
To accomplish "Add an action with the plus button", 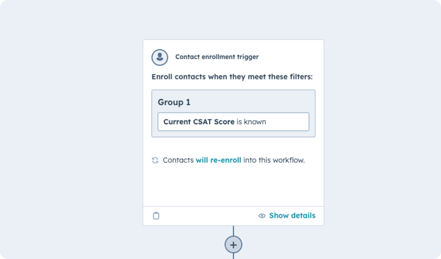I will pos(233,245).
